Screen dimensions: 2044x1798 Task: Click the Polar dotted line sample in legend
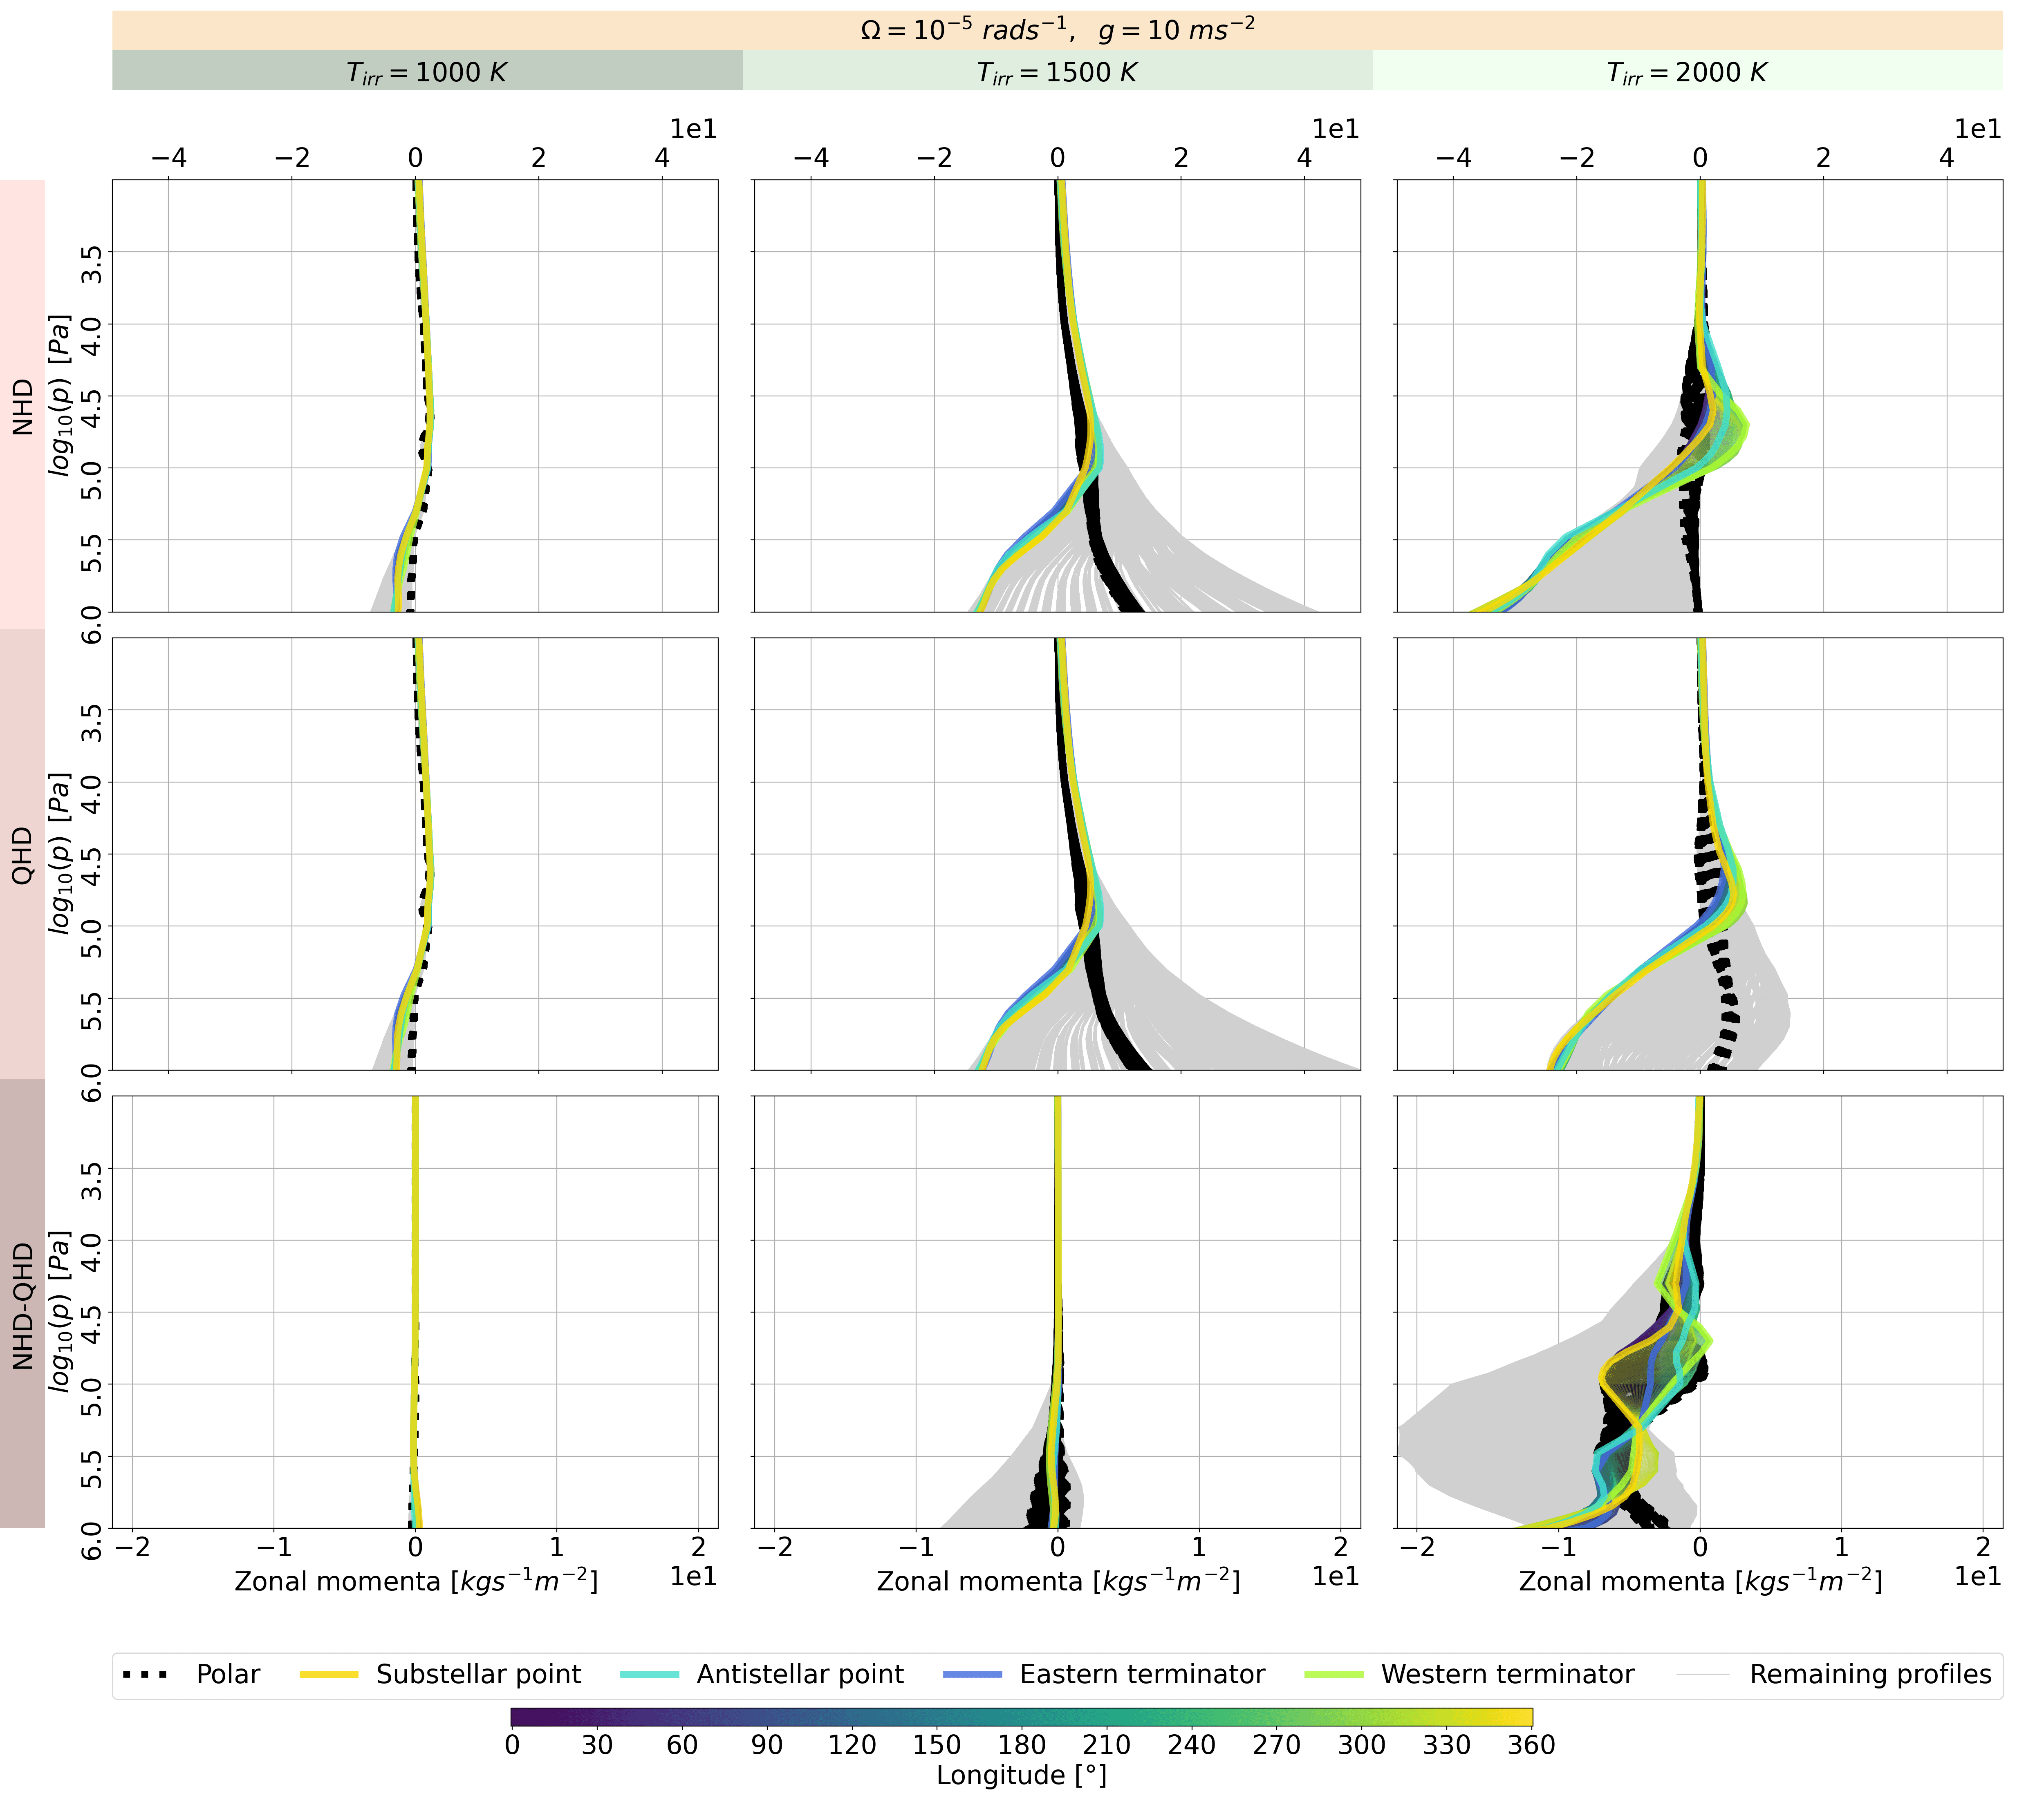[x=146, y=1674]
